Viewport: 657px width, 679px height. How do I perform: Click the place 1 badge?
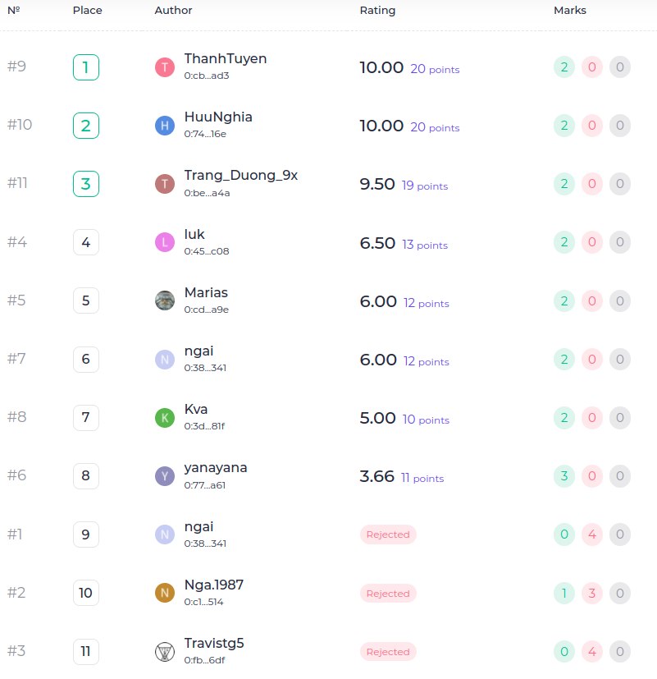point(86,67)
